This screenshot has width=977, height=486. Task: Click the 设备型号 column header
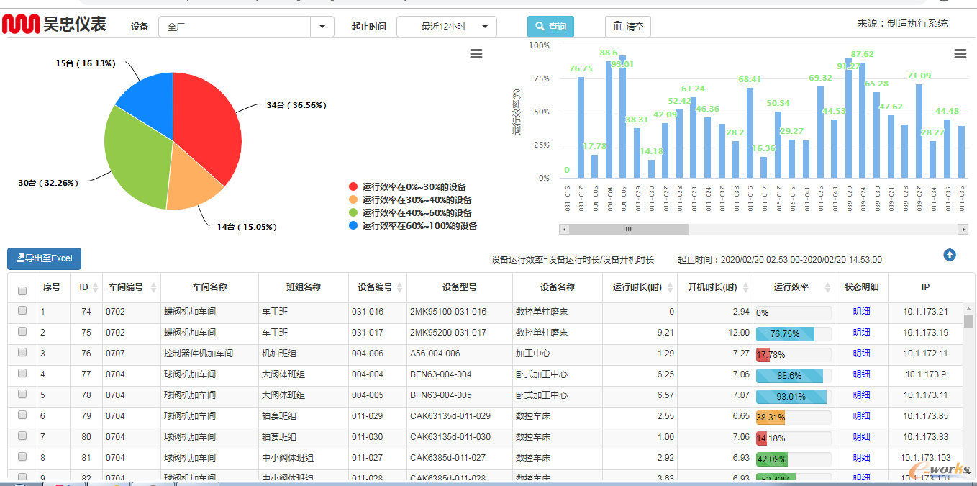pos(460,287)
